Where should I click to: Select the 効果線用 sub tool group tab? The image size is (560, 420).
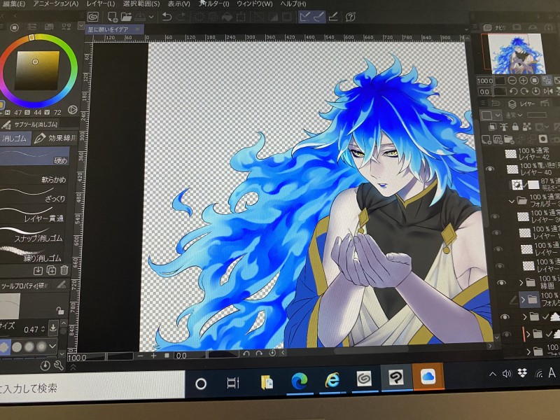(x=56, y=138)
